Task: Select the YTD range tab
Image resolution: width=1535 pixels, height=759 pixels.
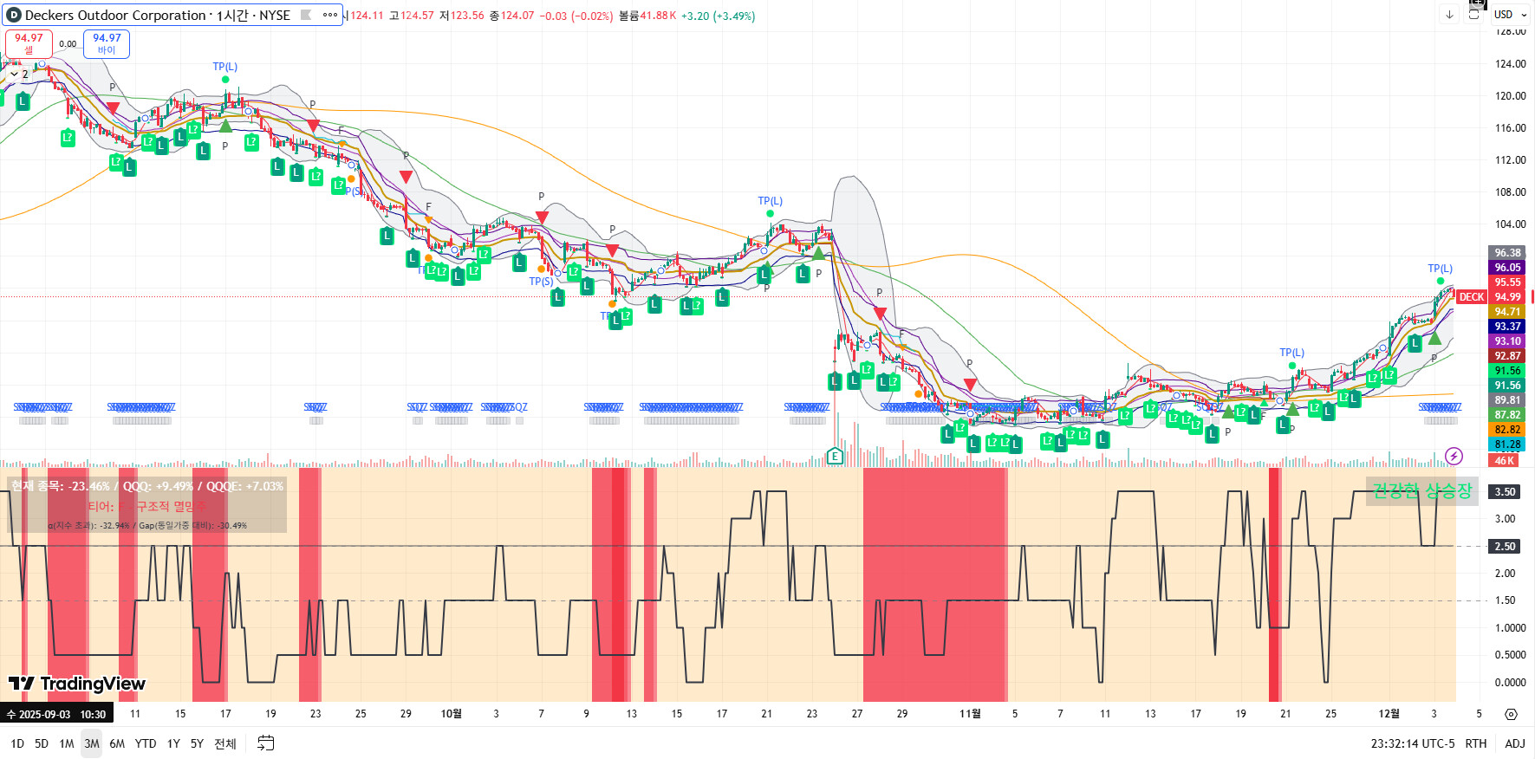Action: (x=146, y=743)
